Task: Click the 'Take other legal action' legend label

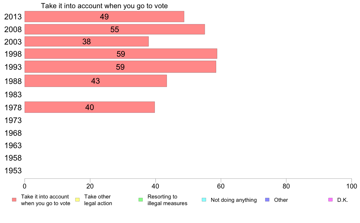Action: click(x=98, y=200)
